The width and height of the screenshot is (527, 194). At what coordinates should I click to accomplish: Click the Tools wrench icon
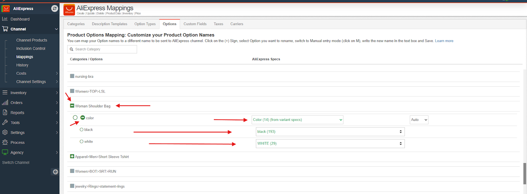5,123
